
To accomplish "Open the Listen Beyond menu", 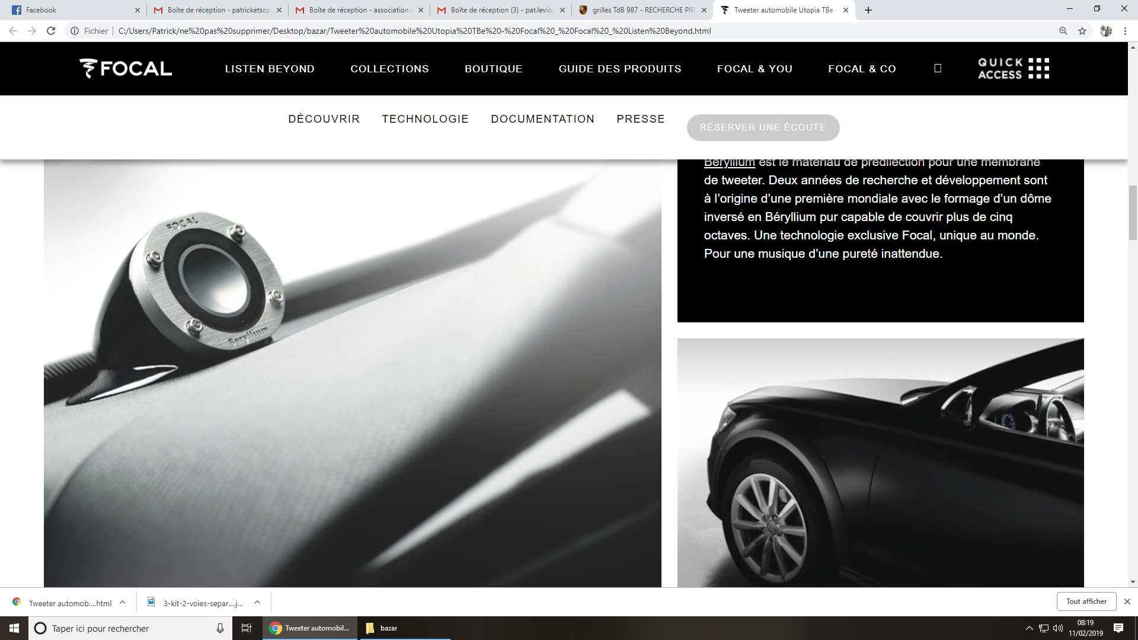I will 270,69.
